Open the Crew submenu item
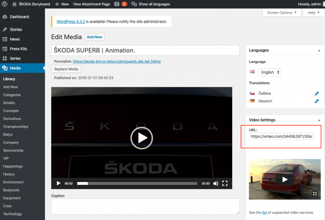The width and height of the screenshot is (325, 220). pos(7,206)
